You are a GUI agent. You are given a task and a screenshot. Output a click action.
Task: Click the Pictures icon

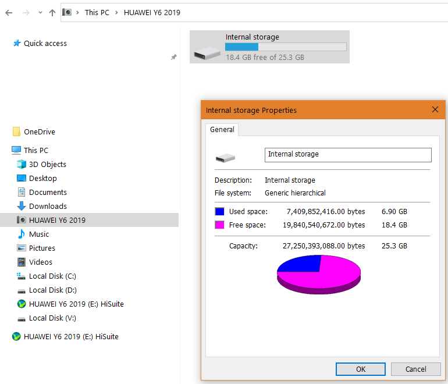coord(22,248)
